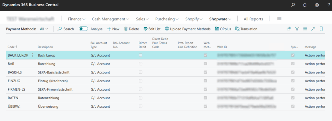The width and height of the screenshot is (332, 121).
Task: Toggle Direct Debit checkbox for Barzahlung
Action: pos(141,64)
